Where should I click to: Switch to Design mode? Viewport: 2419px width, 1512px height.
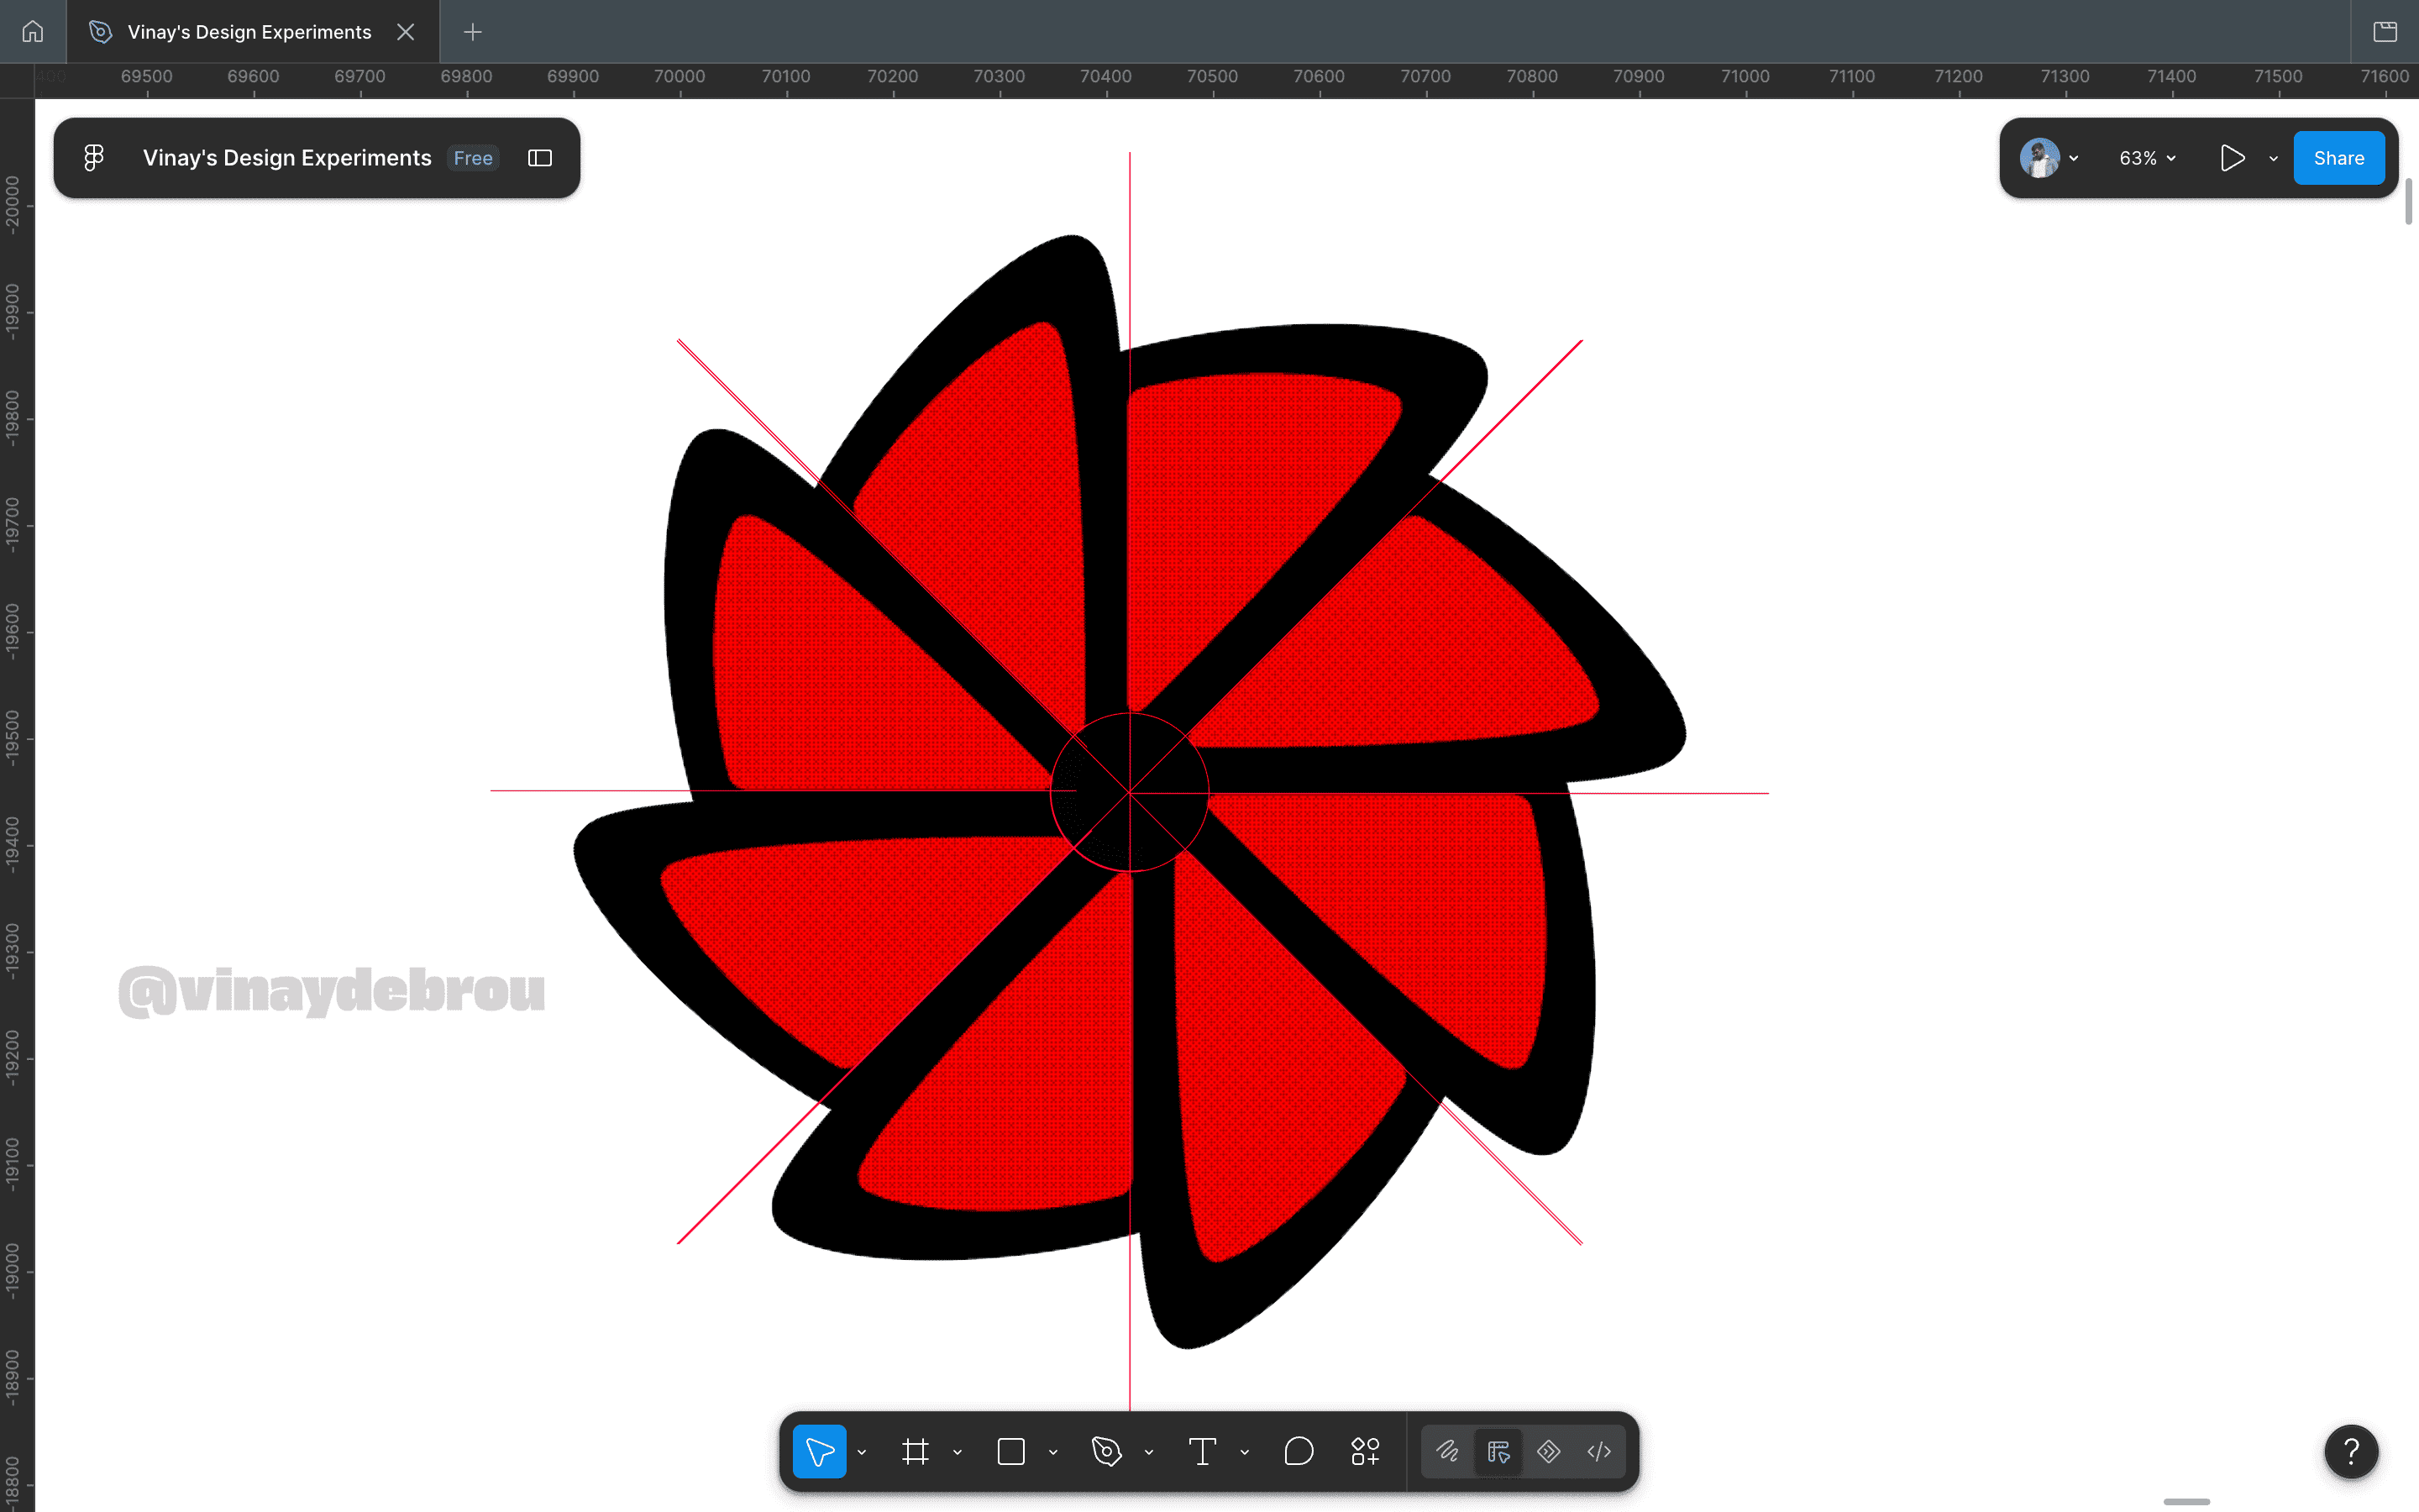click(x=1498, y=1451)
